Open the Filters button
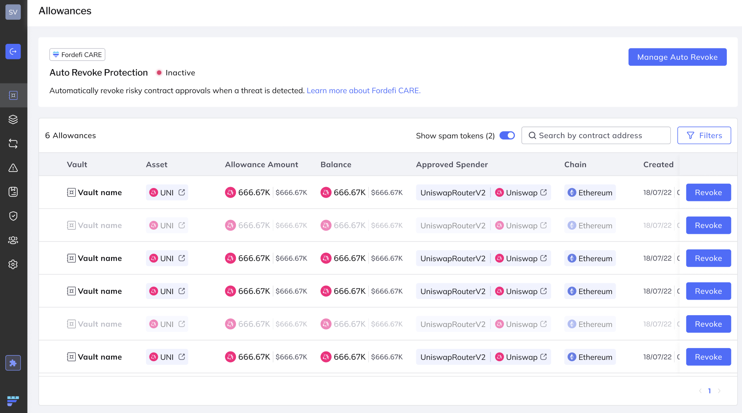 click(704, 135)
